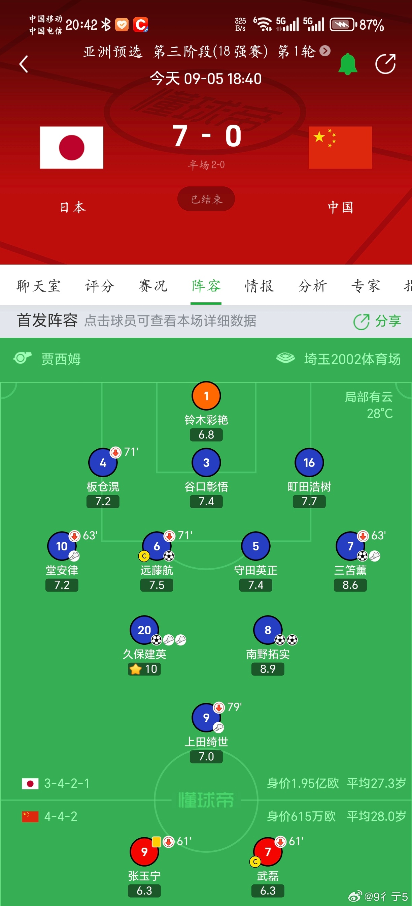This screenshot has width=412, height=906.
Task: Select the 情报 tab
Action: tap(259, 286)
